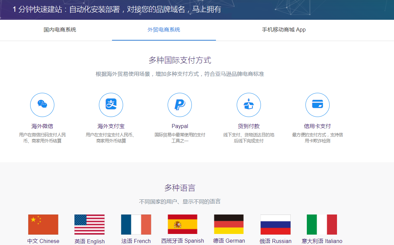The height and width of the screenshot is (245, 394).
Task: Click the Paypal P icon
Action: 180,105
